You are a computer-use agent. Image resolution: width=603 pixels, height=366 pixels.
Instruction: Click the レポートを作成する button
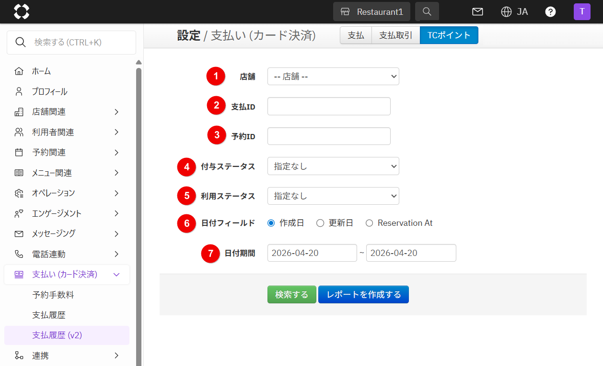(363, 295)
